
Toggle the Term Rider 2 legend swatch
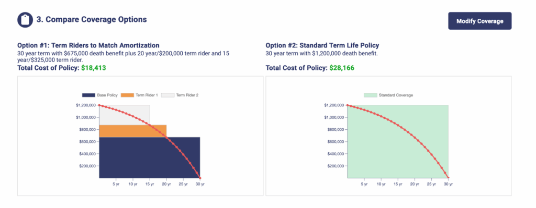click(x=167, y=95)
